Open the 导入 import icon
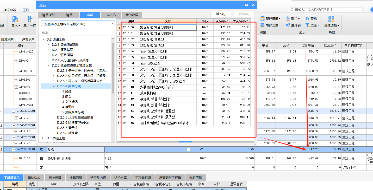Viewport: 373px width, 190px height. click(x=15, y=19)
